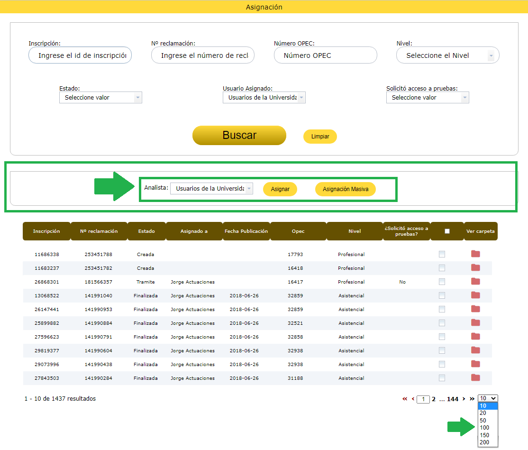Viewport: 528px width, 450px height.
Task: Focus the Número OPEC input field
Action: click(325, 55)
